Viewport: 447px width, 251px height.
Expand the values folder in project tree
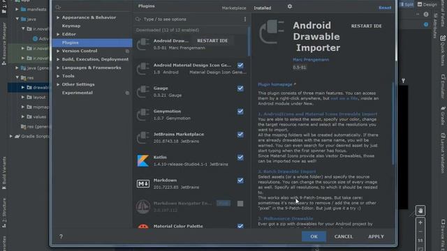[22, 116]
